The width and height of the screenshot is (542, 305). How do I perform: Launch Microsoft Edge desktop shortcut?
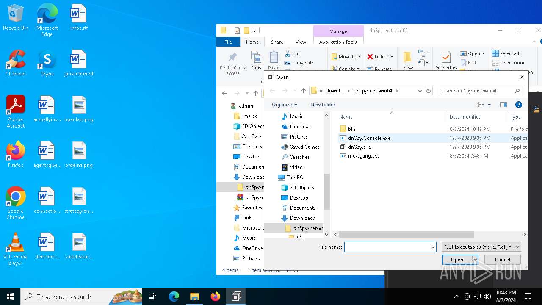[x=47, y=20]
